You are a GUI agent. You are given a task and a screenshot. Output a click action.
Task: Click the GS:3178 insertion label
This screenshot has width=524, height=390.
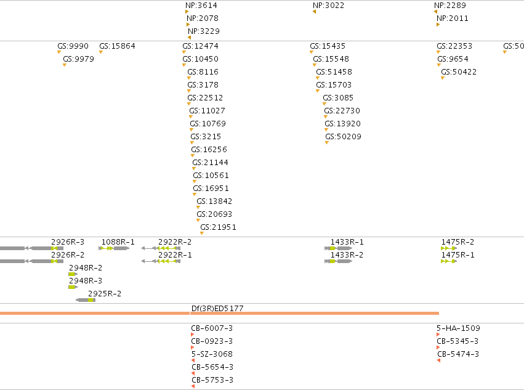point(203,84)
